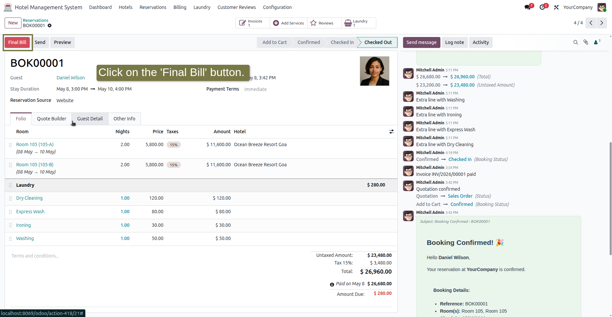
Task: Grab the drag handle for Dry Cleaning row
Action: click(x=10, y=198)
